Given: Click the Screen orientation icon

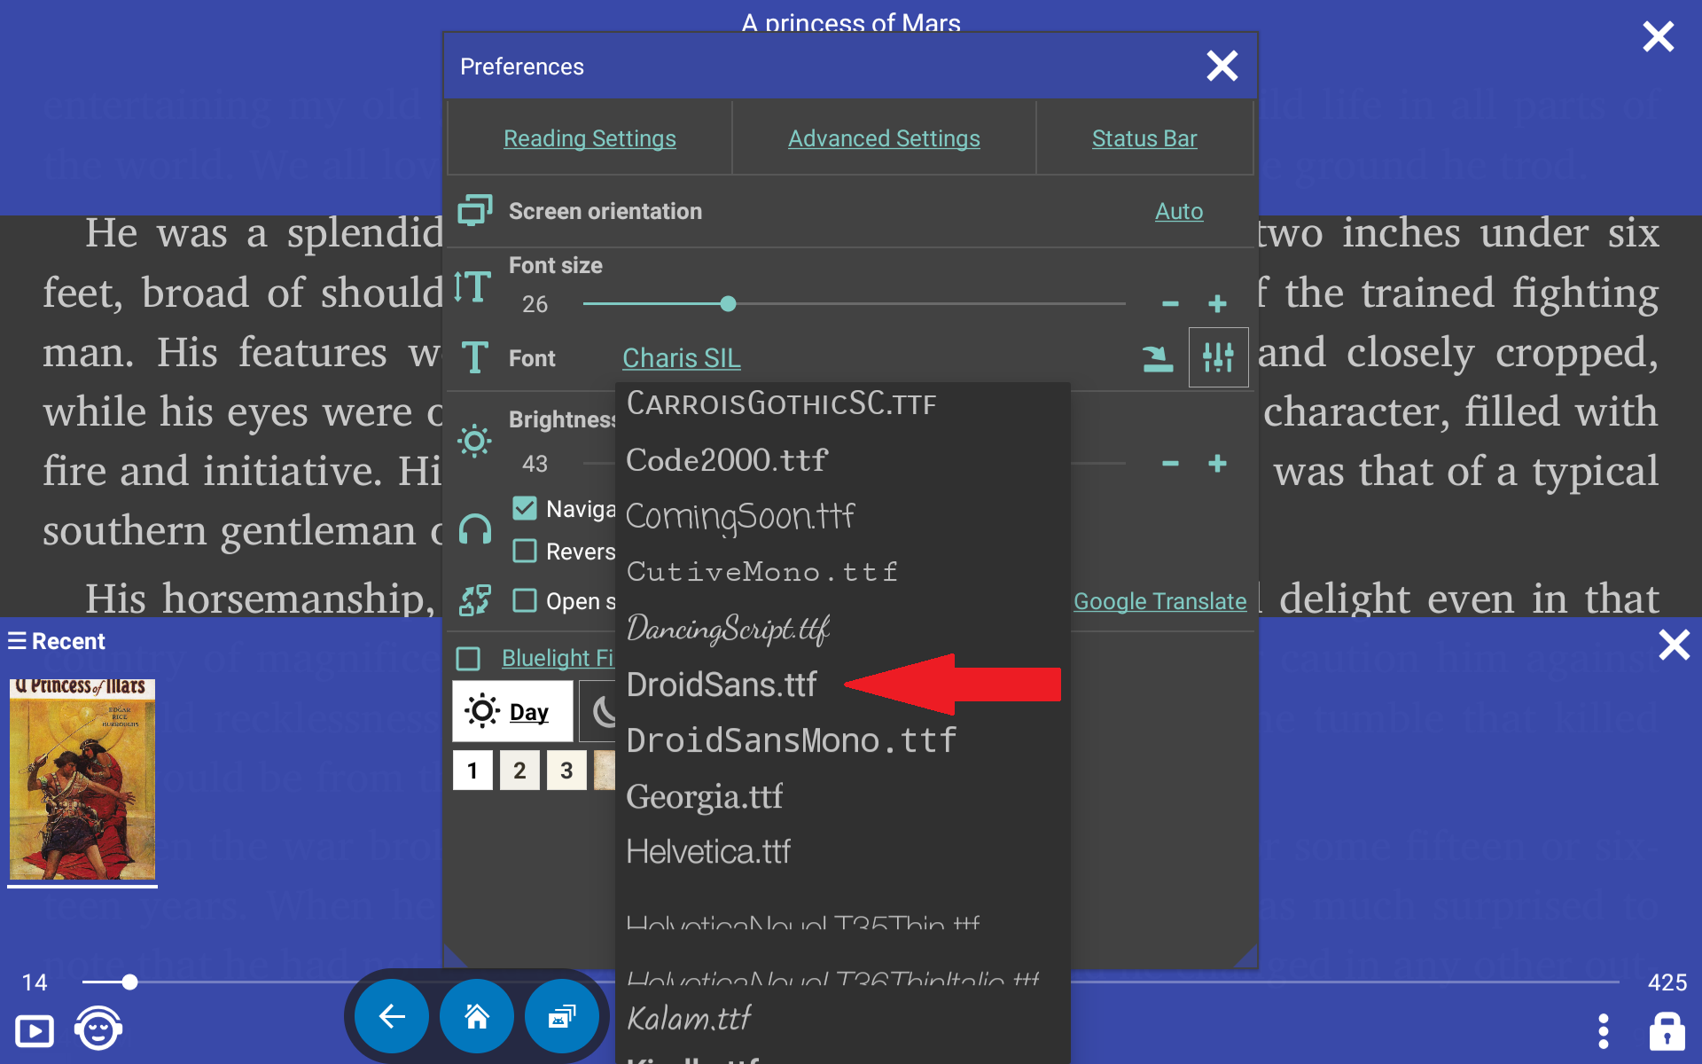Looking at the screenshot, I should pos(475,211).
